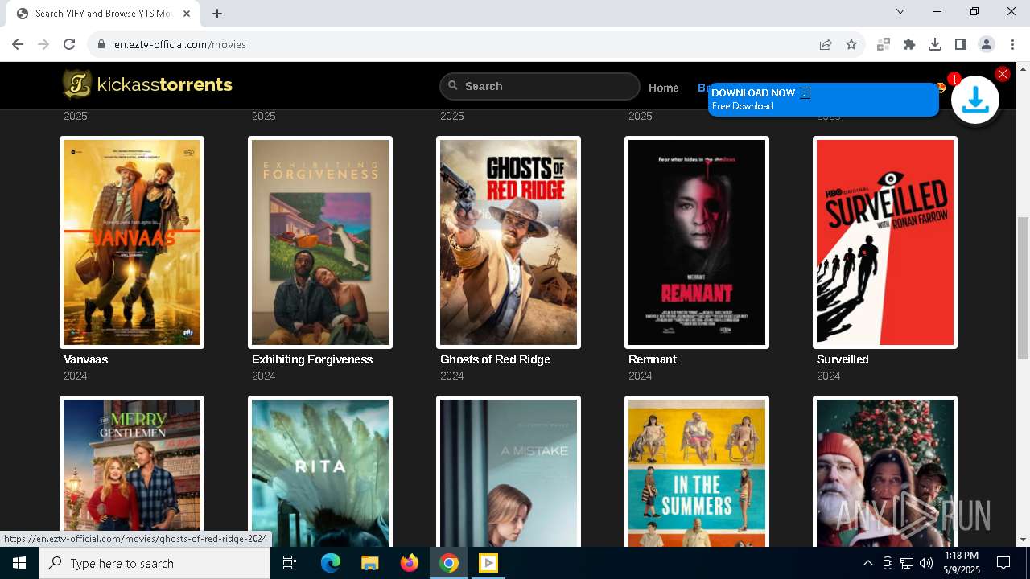Open File Explorer from taskbar
The height and width of the screenshot is (579, 1030).
pyautogui.click(x=369, y=563)
